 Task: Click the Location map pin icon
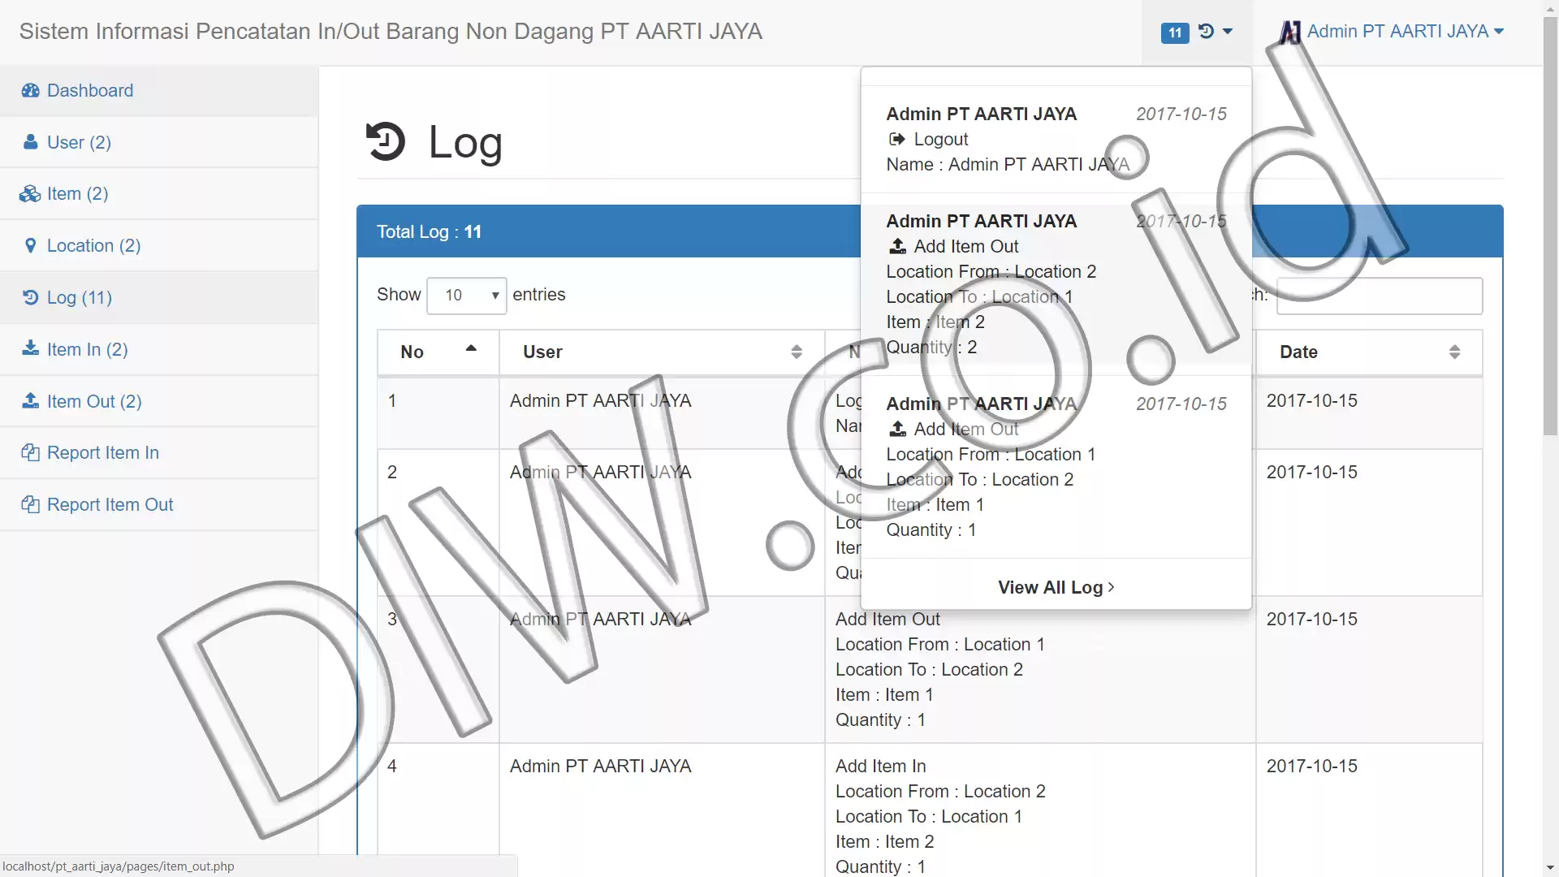pyautogui.click(x=30, y=245)
